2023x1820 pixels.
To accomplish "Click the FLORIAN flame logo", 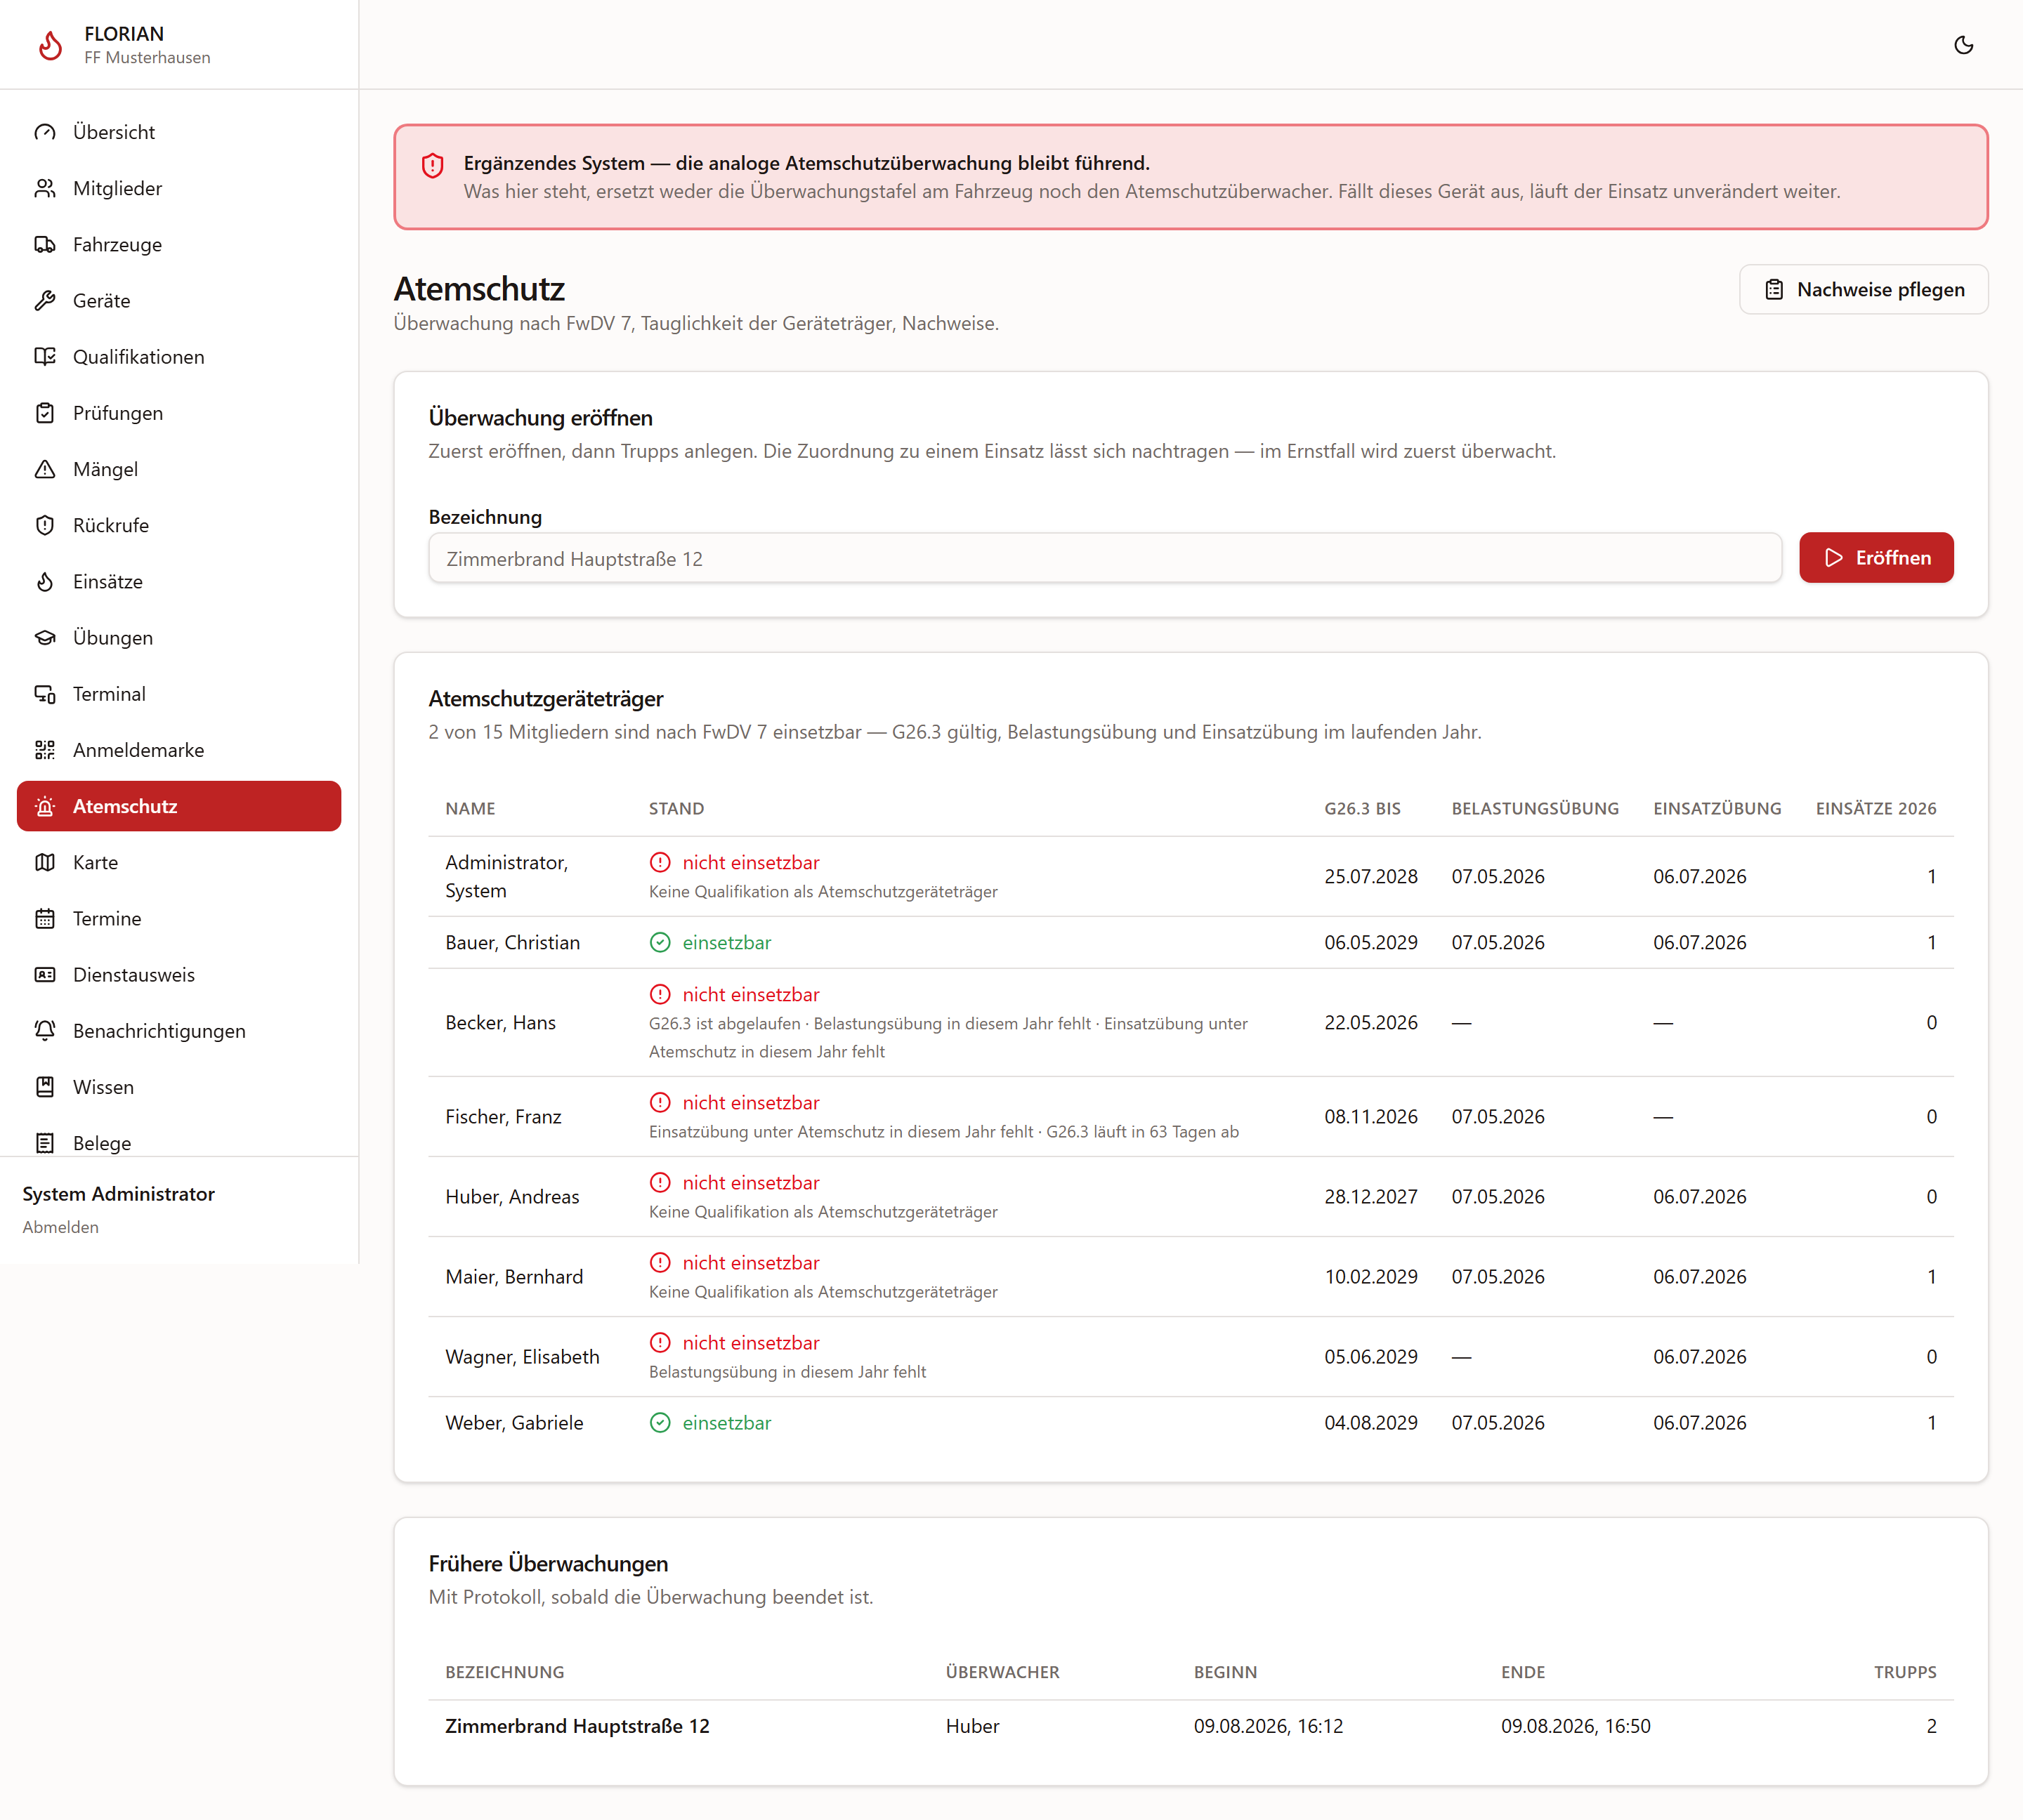I will pyautogui.click(x=50, y=45).
